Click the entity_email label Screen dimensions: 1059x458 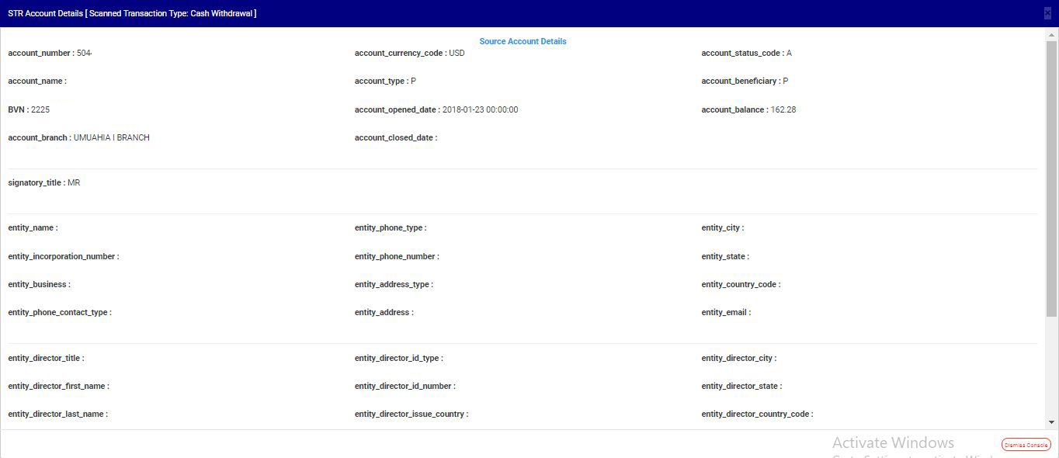(726, 313)
